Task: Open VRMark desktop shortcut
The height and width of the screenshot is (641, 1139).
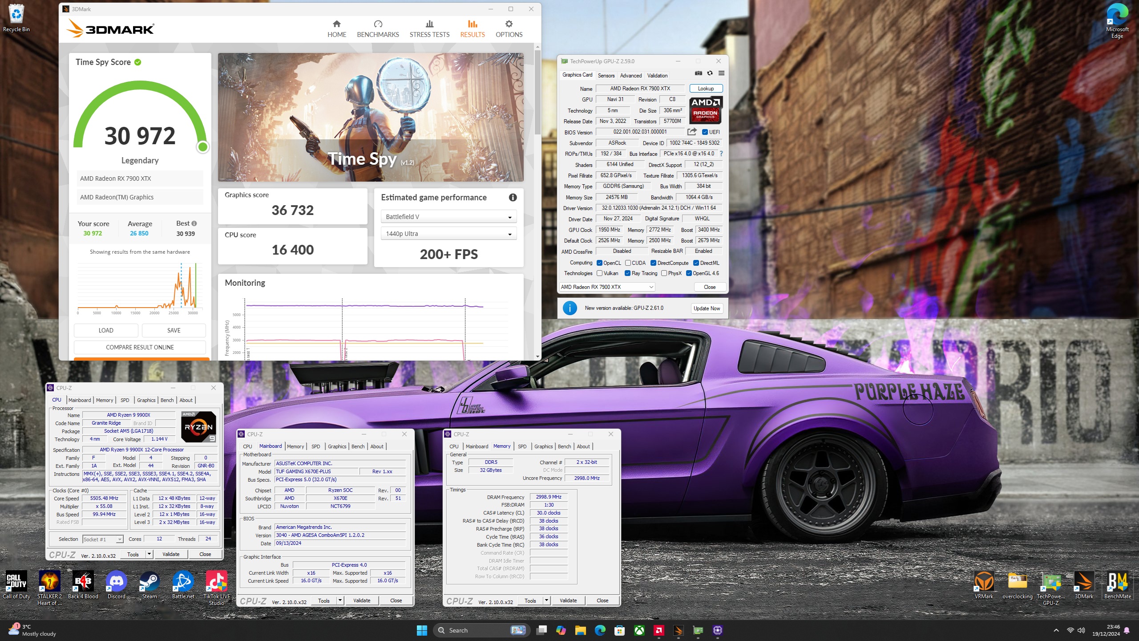Action: [x=984, y=585]
